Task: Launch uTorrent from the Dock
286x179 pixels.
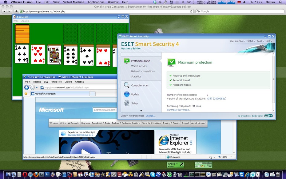Action: tap(169, 174)
